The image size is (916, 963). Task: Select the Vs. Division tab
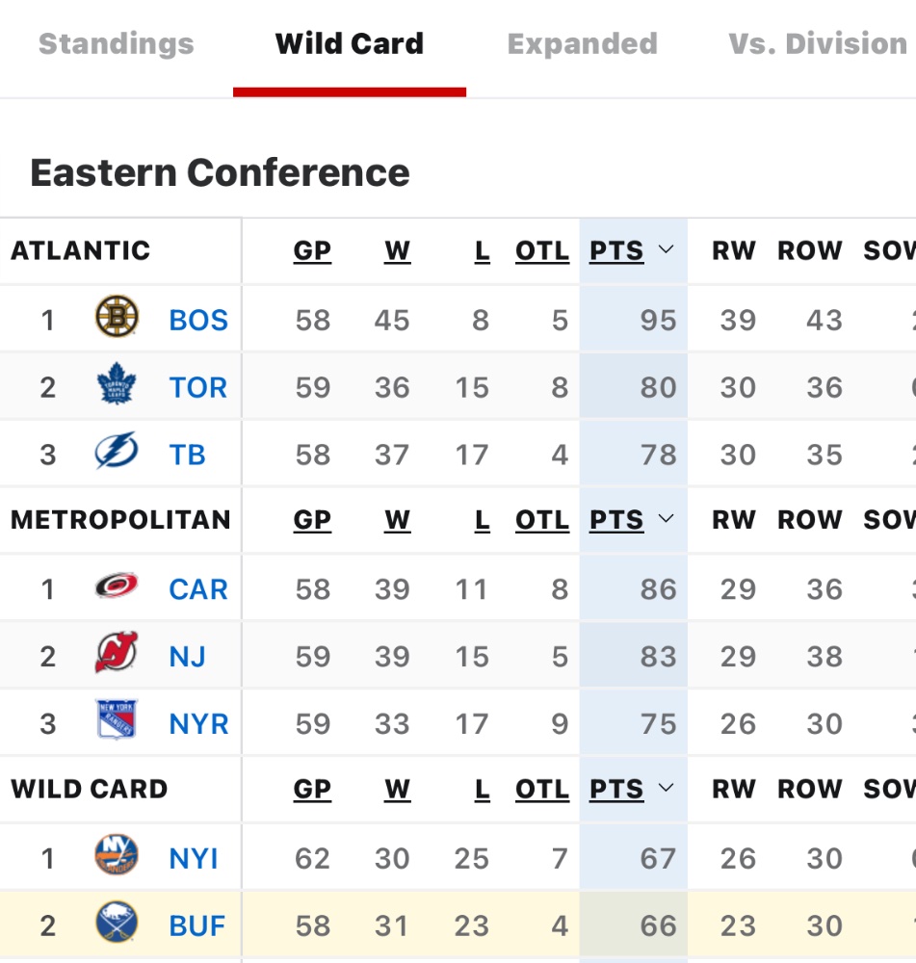tap(818, 44)
